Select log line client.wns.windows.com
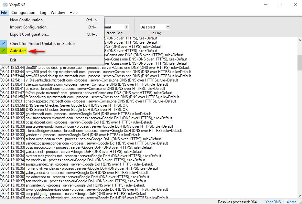302x204 pixels. (84, 84)
